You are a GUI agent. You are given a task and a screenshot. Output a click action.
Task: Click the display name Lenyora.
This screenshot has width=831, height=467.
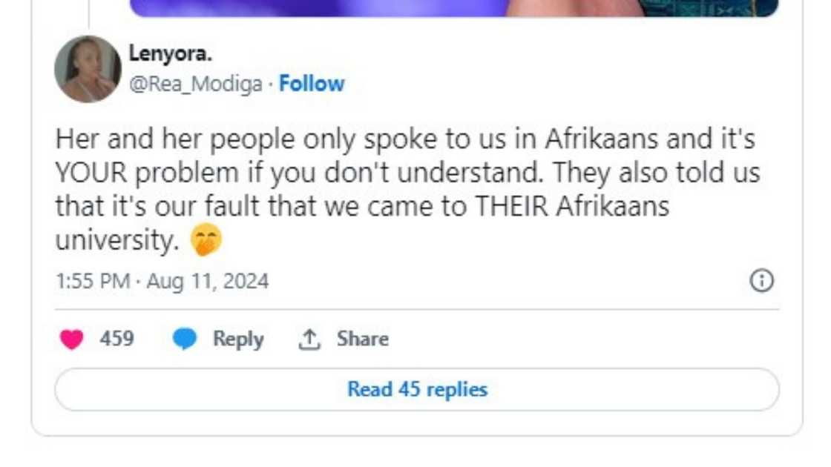(171, 53)
